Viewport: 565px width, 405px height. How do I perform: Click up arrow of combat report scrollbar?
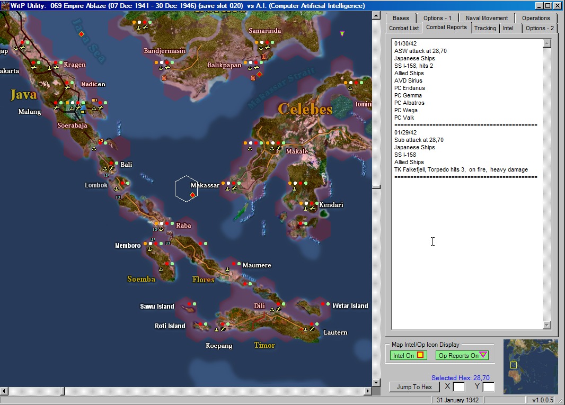[546, 43]
